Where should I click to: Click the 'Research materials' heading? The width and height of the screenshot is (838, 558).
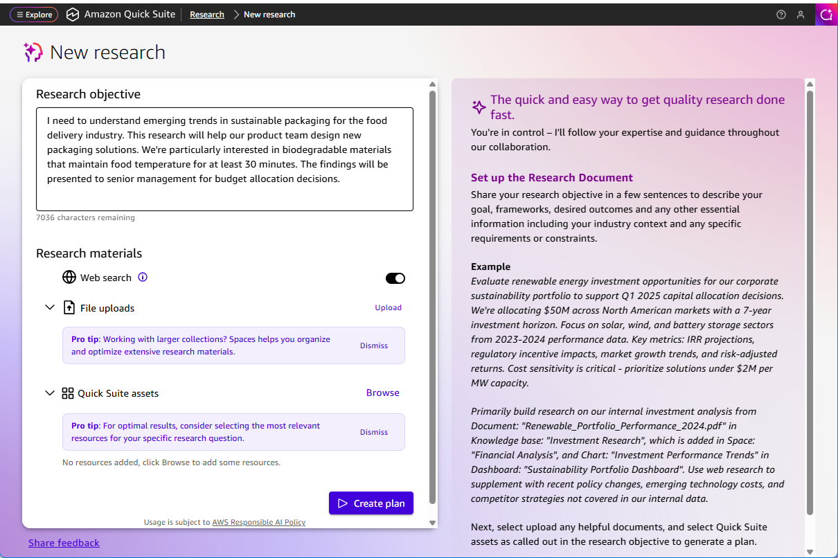coord(89,253)
